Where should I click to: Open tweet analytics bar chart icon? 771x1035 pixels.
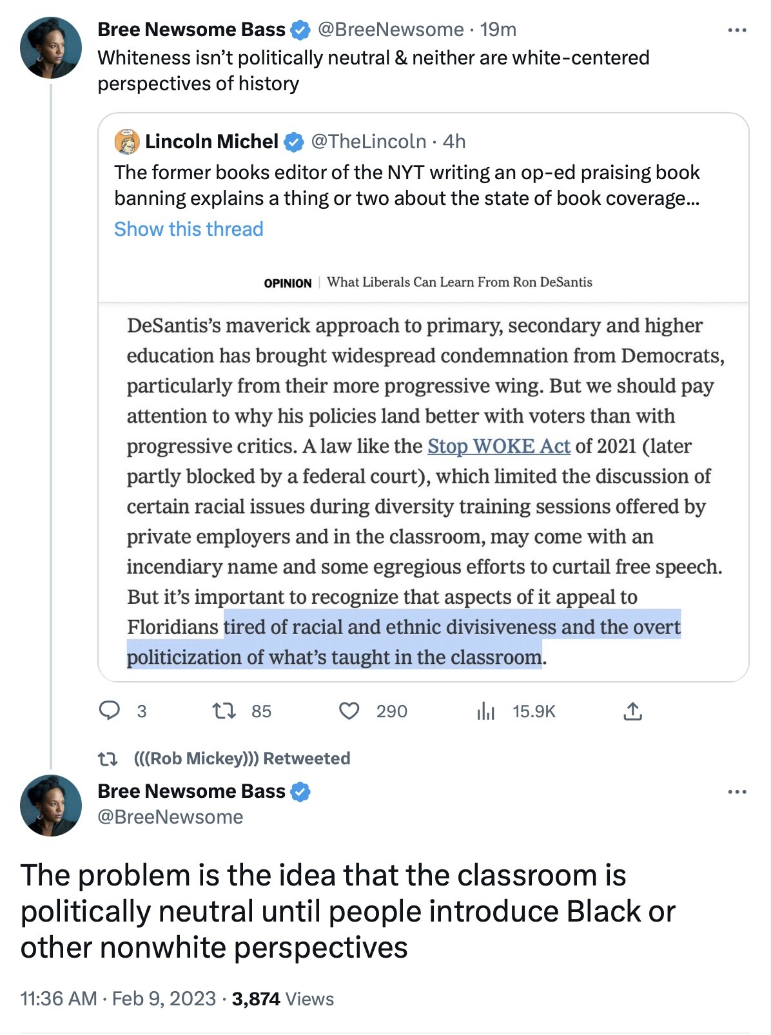(x=485, y=711)
